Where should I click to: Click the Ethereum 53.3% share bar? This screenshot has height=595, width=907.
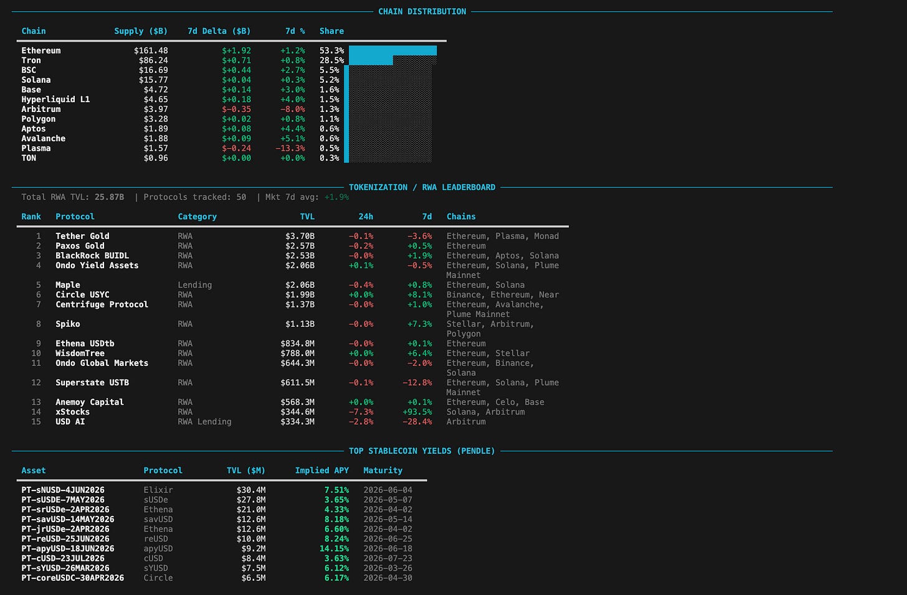pos(392,50)
